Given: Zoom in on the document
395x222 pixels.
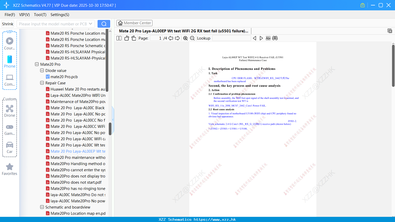Looking at the screenshot, I should [185, 38].
